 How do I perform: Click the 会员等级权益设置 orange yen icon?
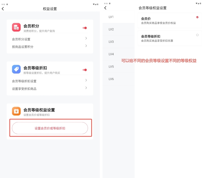(16, 111)
